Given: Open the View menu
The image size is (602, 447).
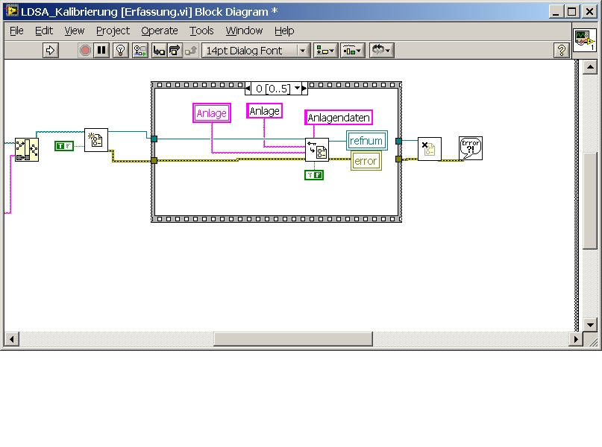Looking at the screenshot, I should pos(74,31).
